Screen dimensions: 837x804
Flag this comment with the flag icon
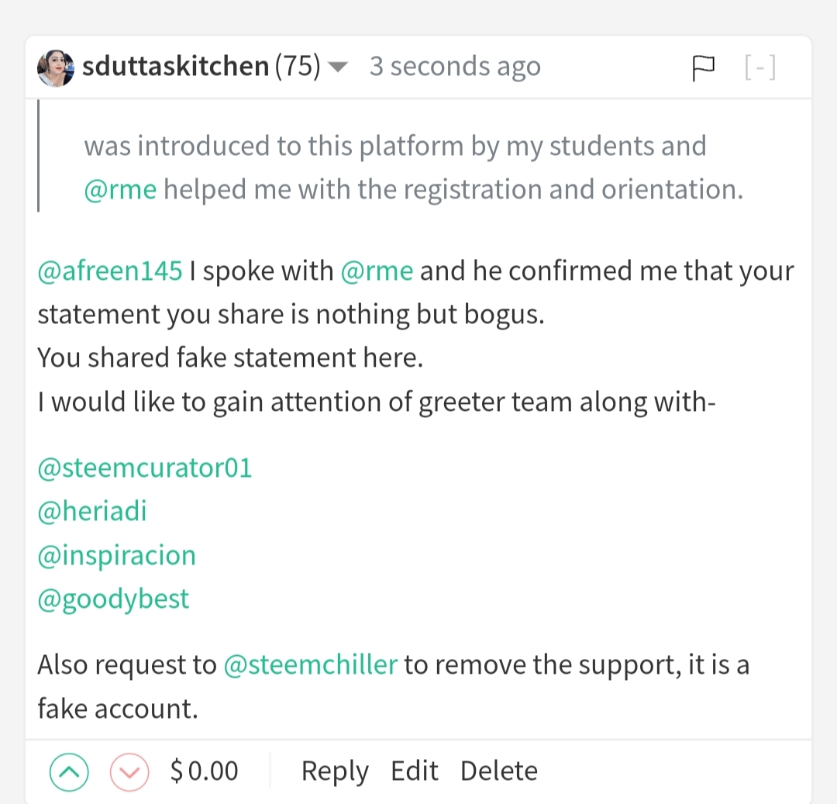click(702, 68)
